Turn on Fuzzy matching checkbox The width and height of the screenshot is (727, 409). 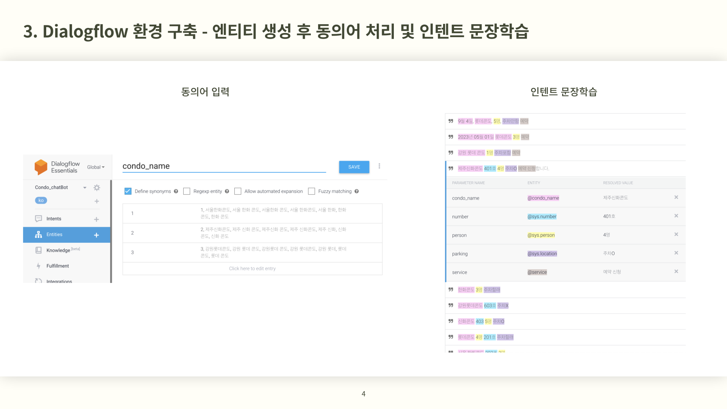[312, 191]
